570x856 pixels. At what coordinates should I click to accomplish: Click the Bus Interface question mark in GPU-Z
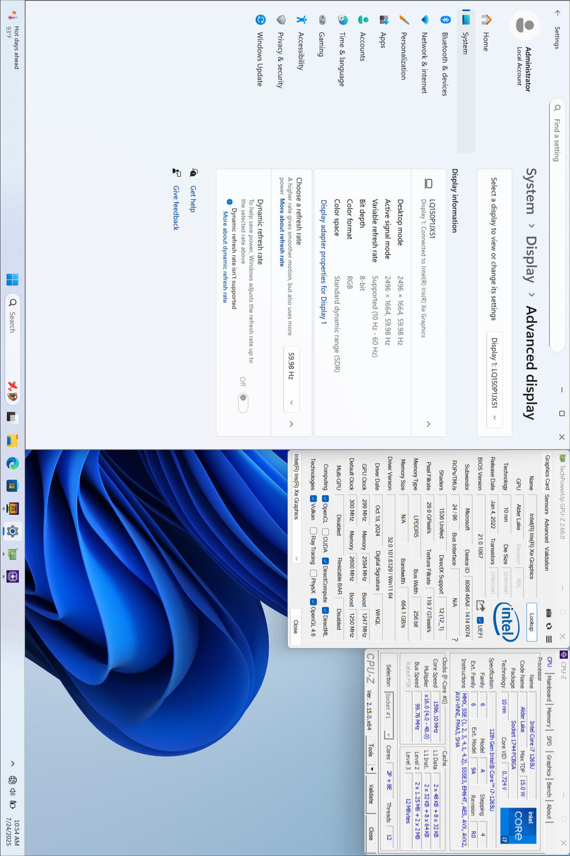tap(455, 639)
